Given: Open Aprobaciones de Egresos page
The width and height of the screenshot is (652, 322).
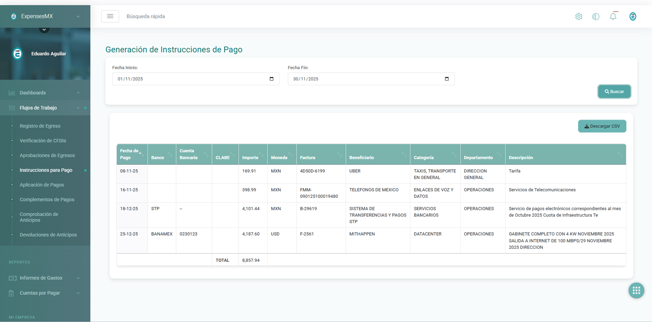Looking at the screenshot, I should click(x=47, y=155).
